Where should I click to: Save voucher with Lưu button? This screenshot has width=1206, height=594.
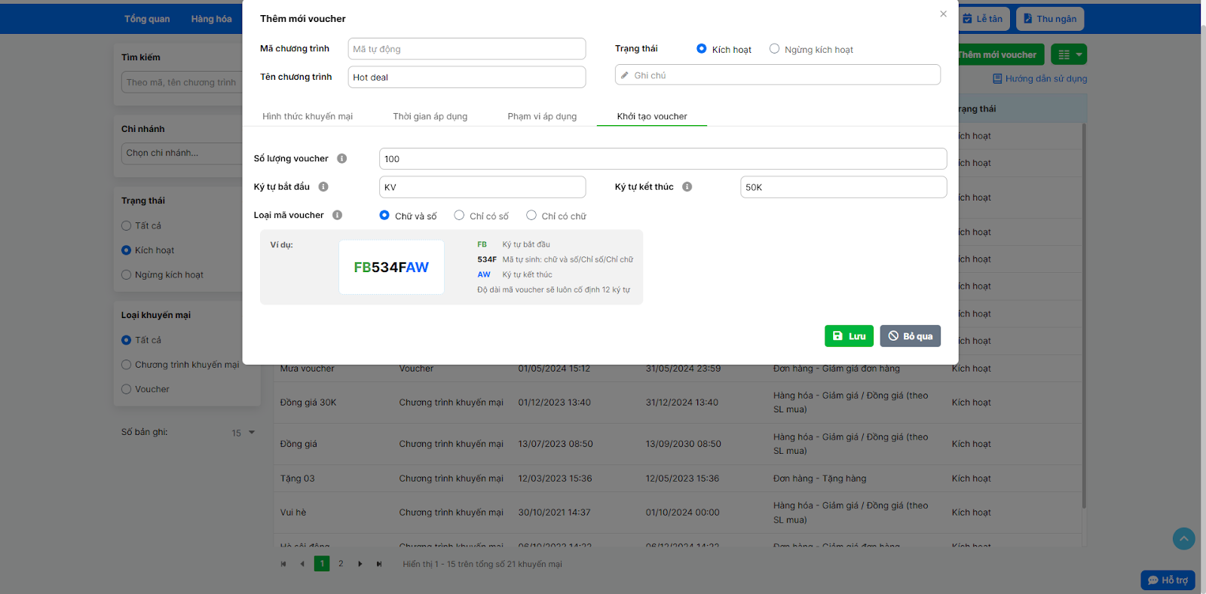(x=849, y=336)
